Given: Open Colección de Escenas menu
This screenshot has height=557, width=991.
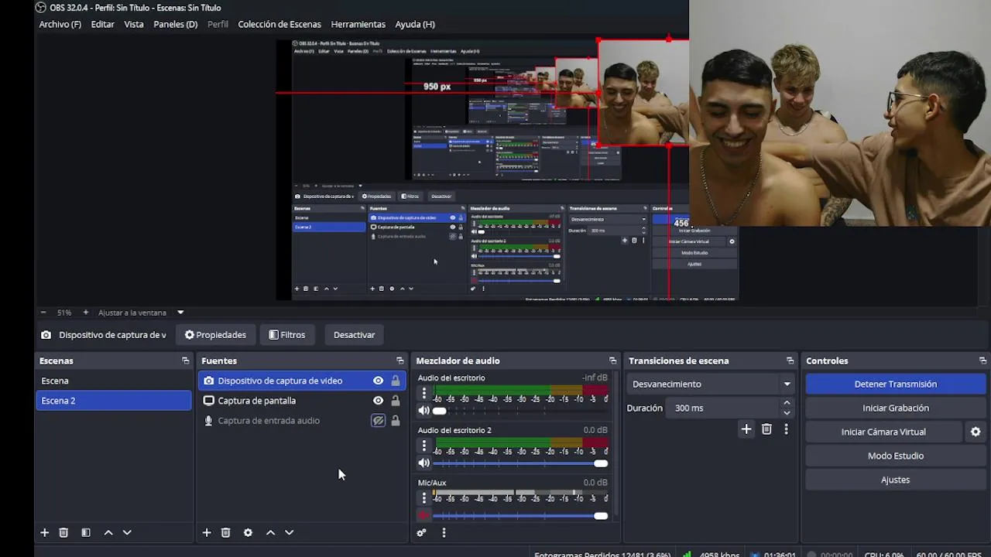Looking at the screenshot, I should (279, 24).
